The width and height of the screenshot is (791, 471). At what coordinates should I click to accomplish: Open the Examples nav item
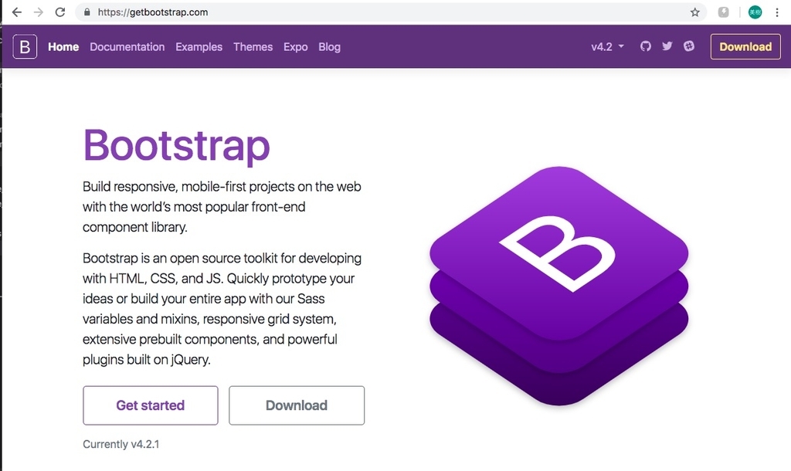(199, 47)
